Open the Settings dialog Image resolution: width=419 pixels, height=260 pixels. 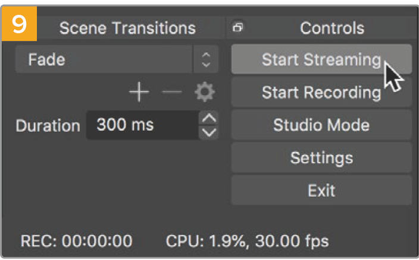coord(321,158)
